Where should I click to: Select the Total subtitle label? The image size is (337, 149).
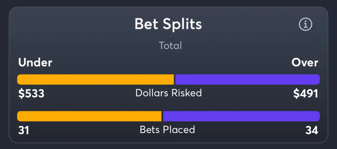coord(170,45)
